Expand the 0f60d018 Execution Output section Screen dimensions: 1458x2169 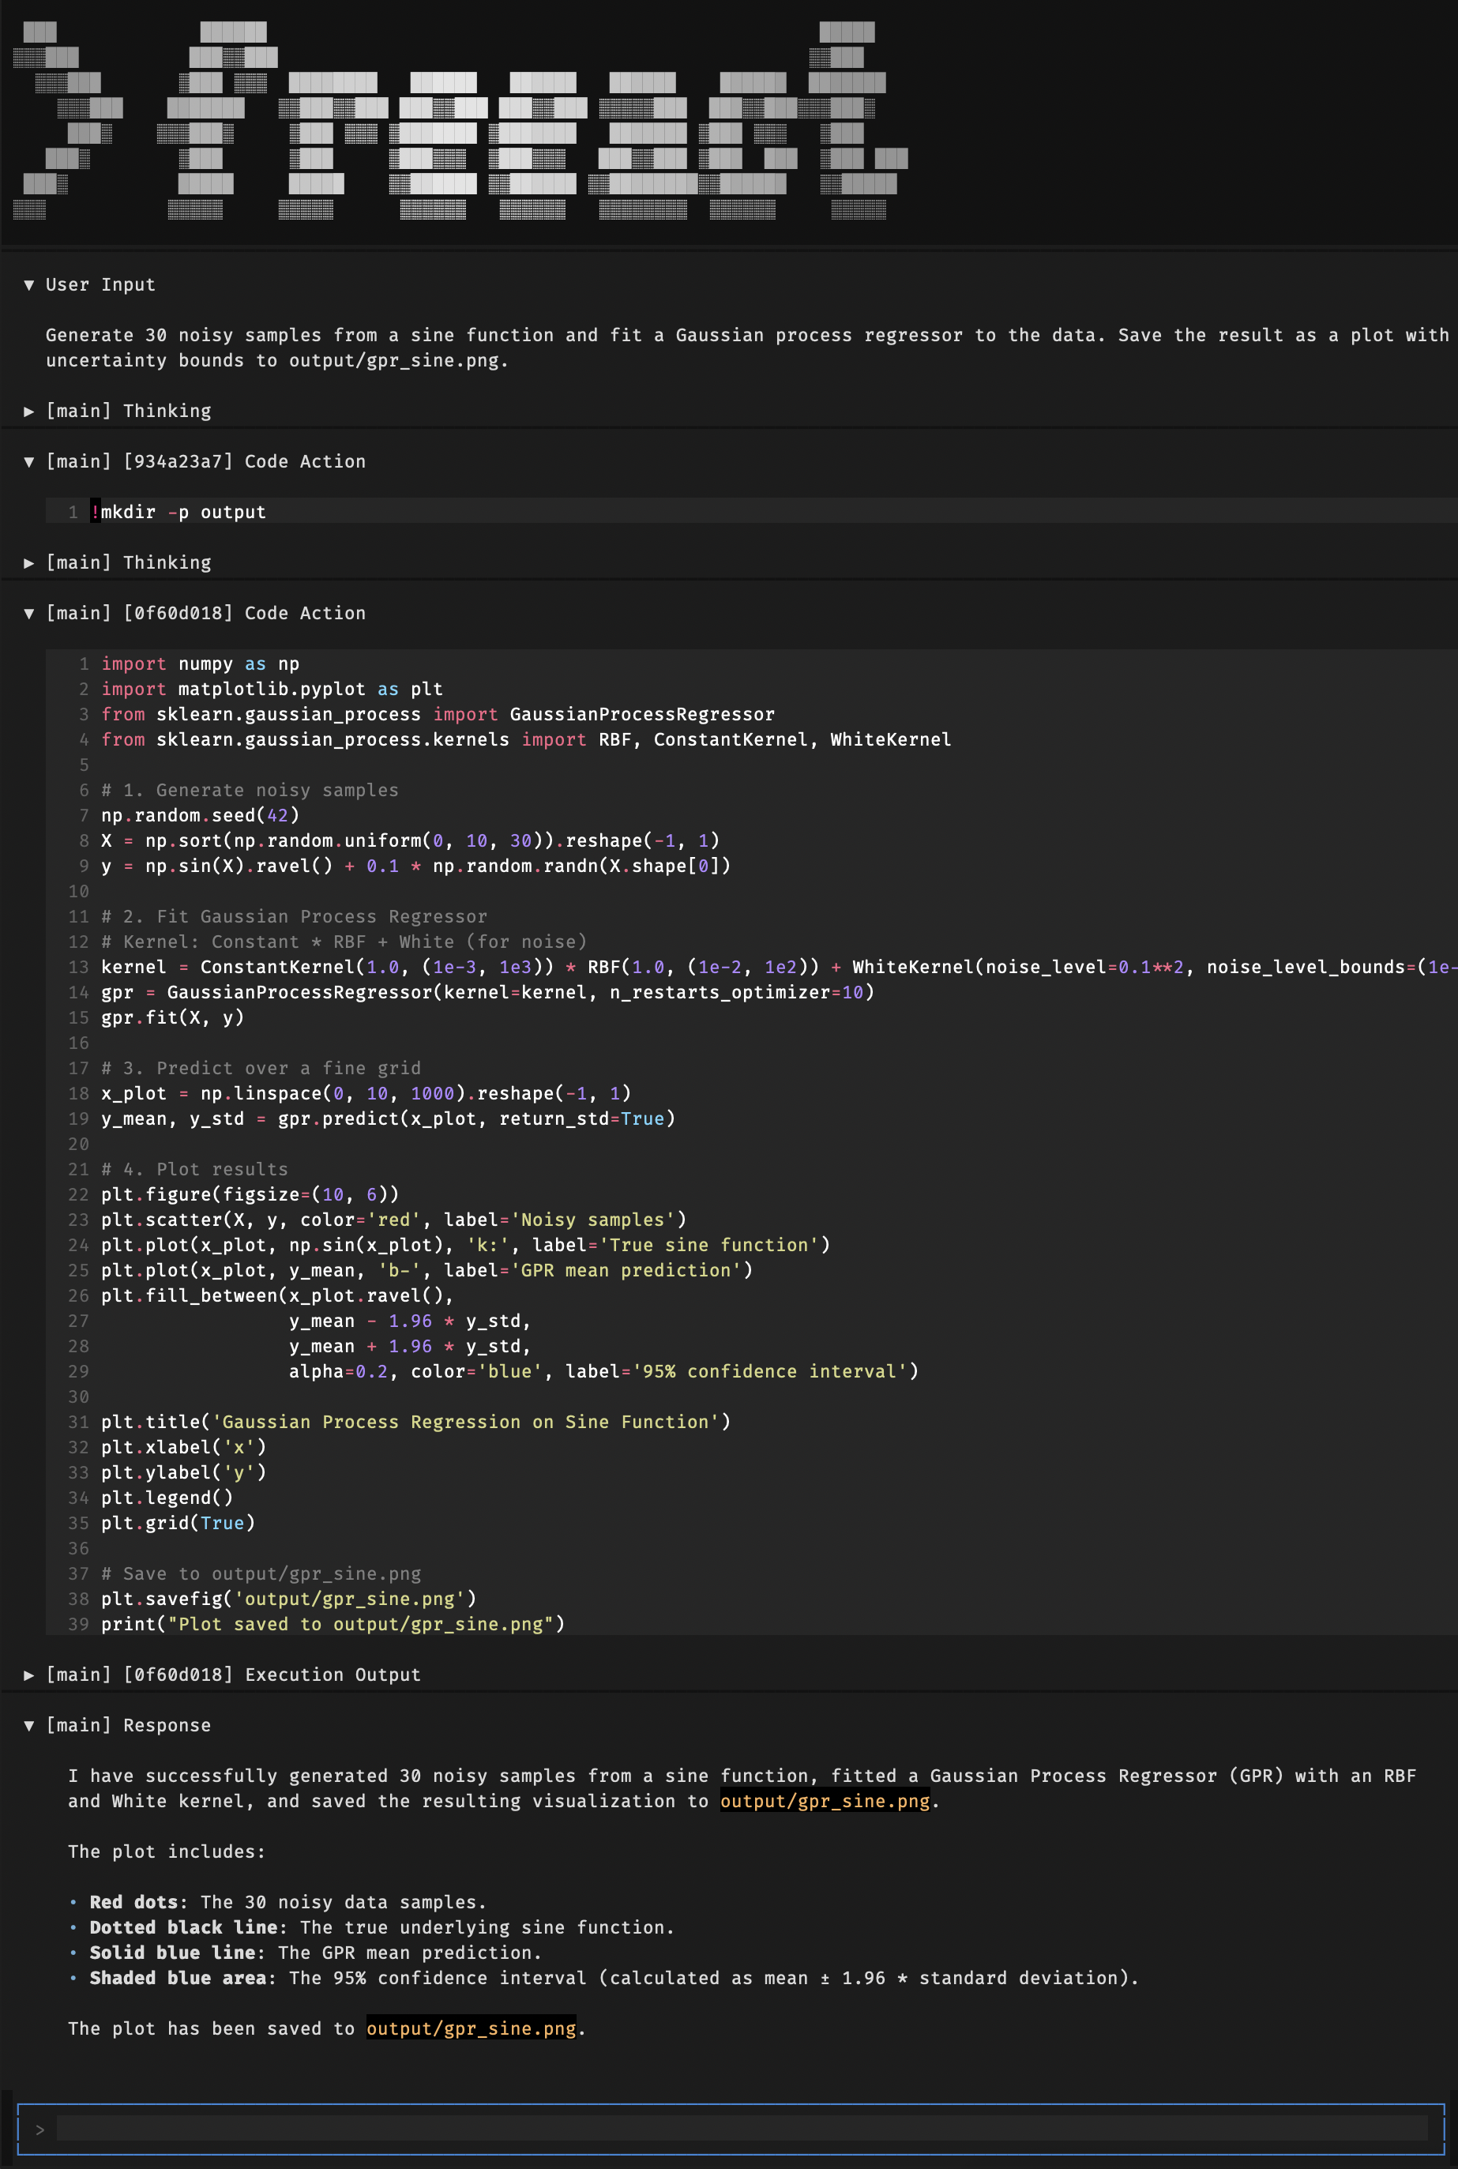pyautogui.click(x=28, y=1675)
